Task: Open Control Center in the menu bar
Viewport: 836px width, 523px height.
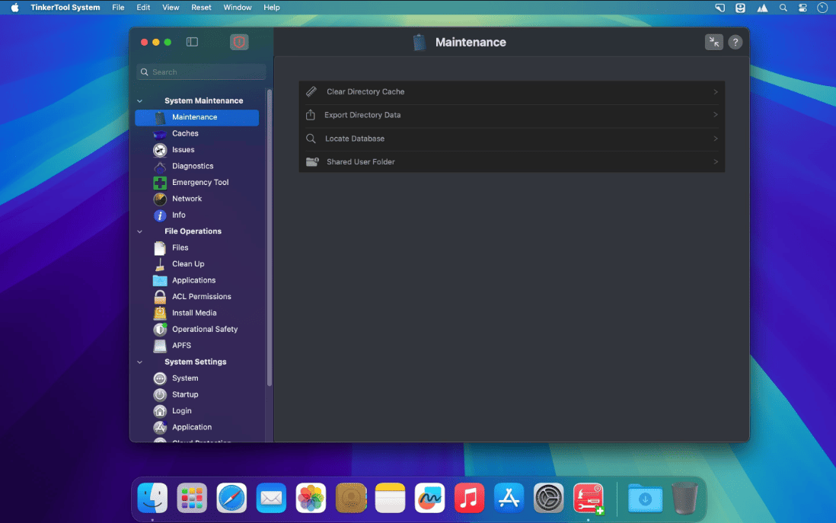Action: pyautogui.click(x=802, y=8)
